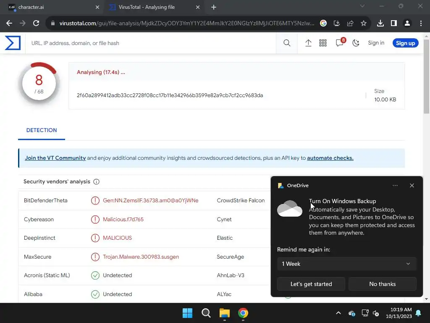The image size is (430, 323).
Task: Click the DeepInstinct warning icon
Action: click(x=95, y=238)
